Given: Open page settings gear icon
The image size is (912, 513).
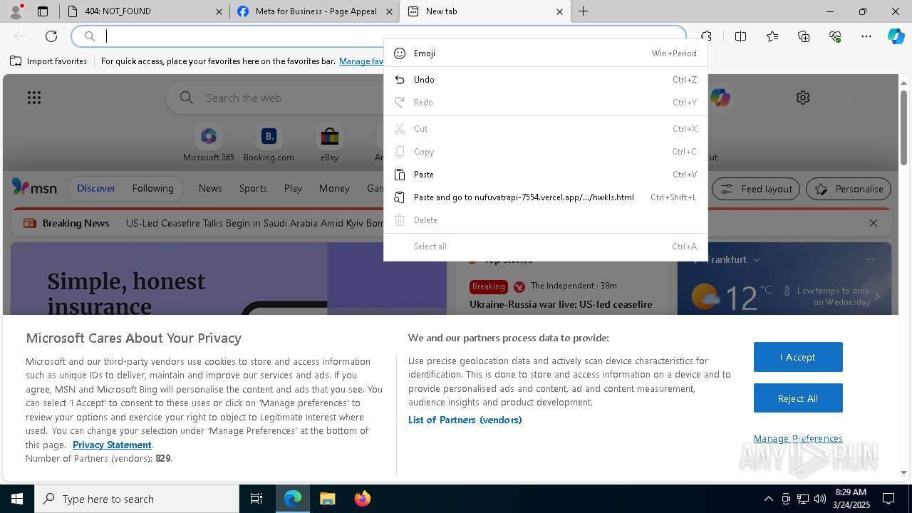Looking at the screenshot, I should pyautogui.click(x=803, y=98).
